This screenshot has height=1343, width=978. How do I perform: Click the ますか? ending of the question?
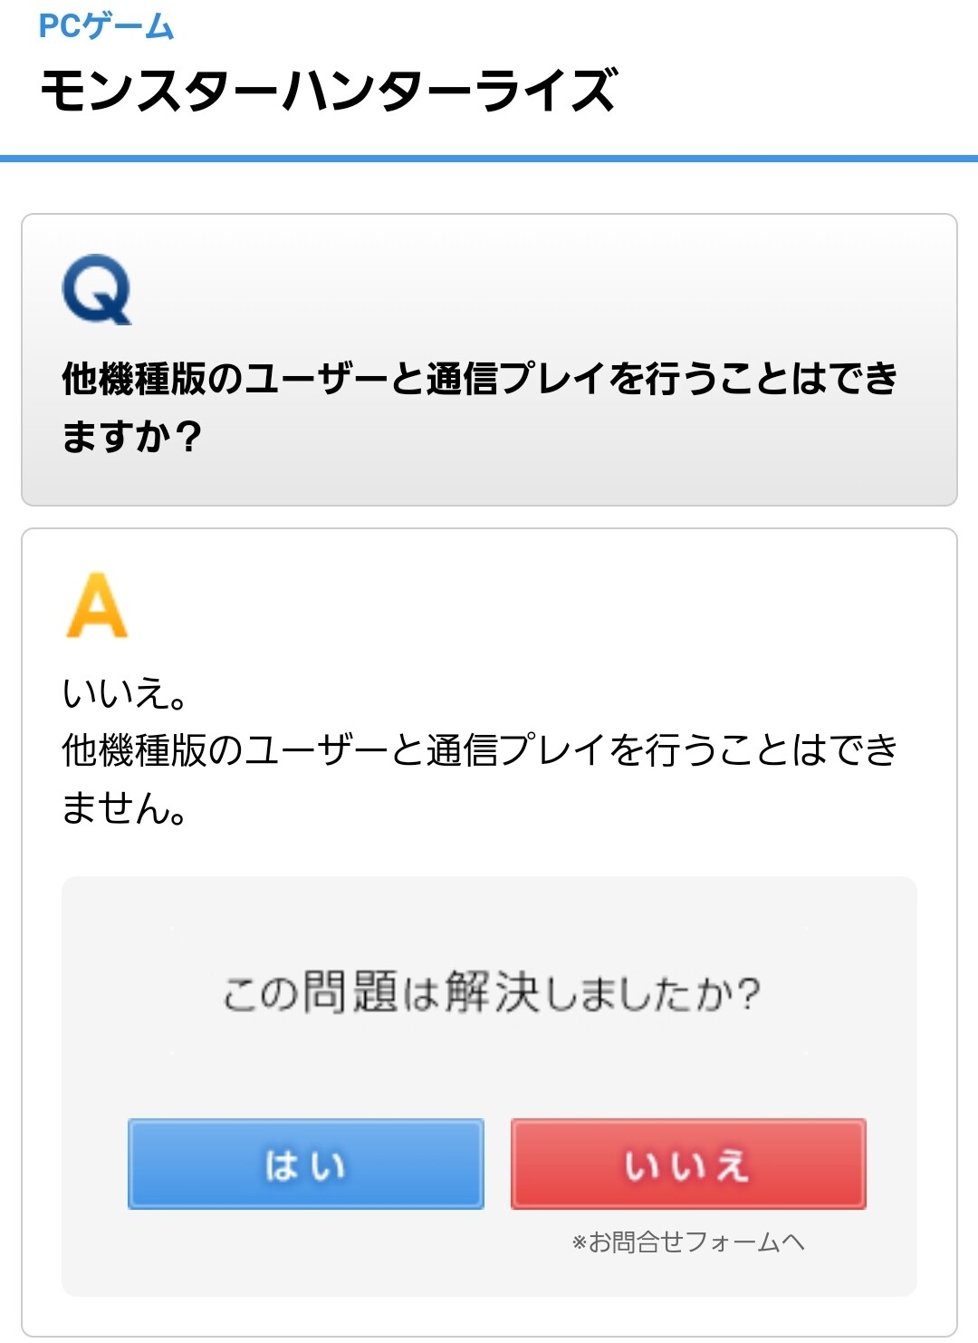click(131, 437)
